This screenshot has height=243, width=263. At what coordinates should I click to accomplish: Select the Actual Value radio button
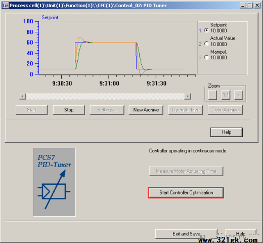click(x=206, y=44)
